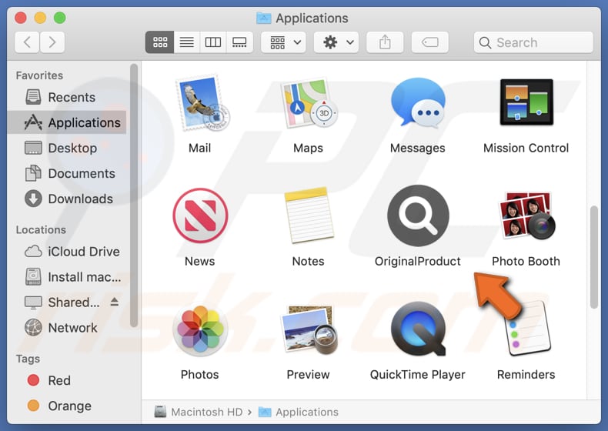Select Applications in the sidebar
The height and width of the screenshot is (431, 608).
pos(67,122)
